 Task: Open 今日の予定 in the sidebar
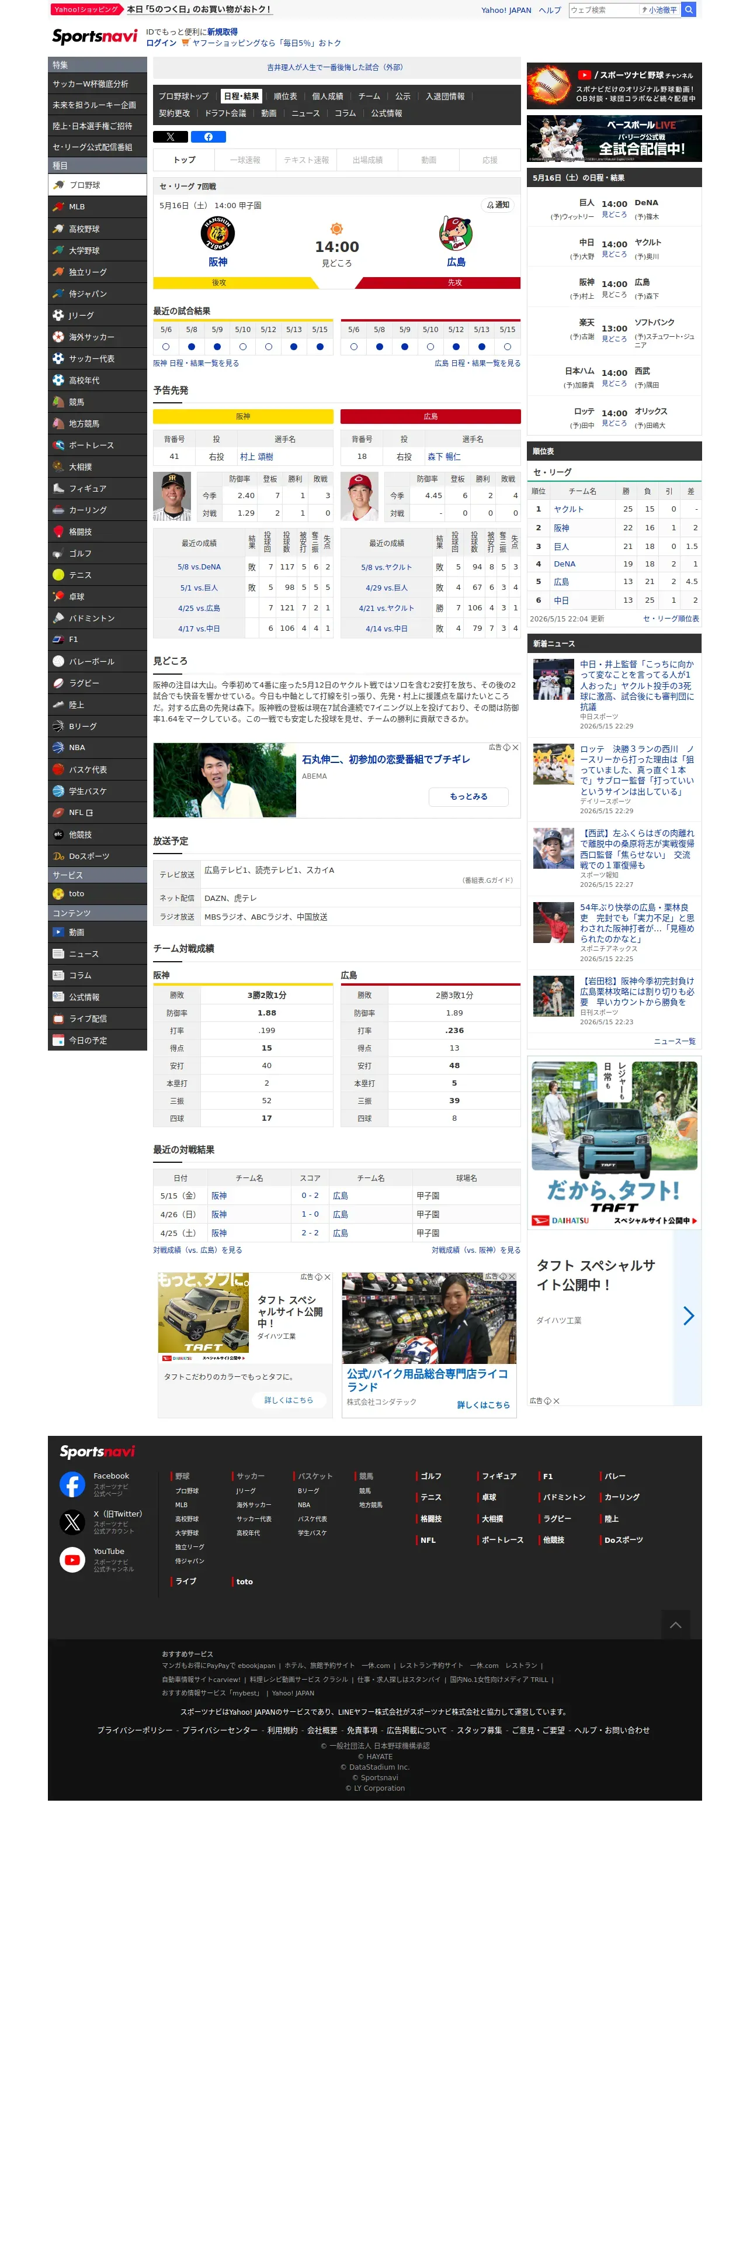pos(97,1040)
